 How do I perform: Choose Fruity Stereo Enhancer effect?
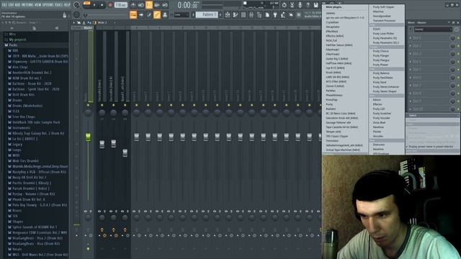(386, 87)
